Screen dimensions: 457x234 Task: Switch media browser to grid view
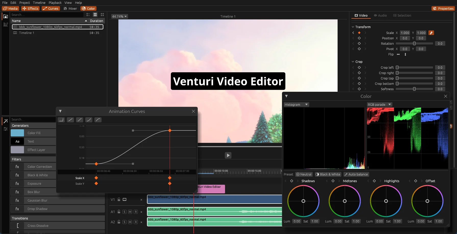[102, 15]
